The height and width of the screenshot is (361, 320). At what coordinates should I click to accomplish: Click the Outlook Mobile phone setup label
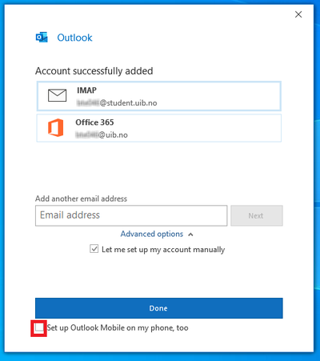(x=118, y=327)
